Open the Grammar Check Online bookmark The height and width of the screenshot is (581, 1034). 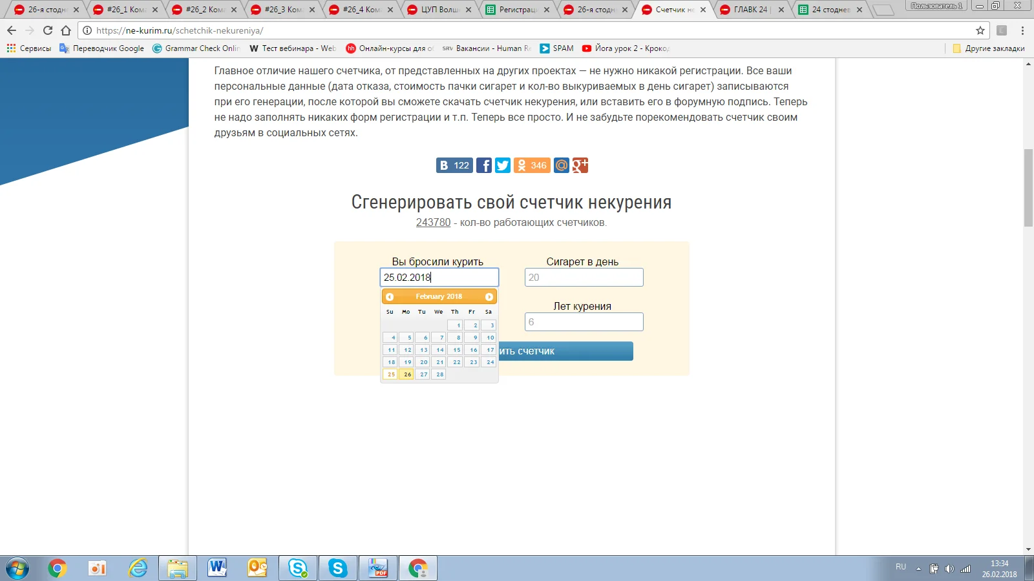pyautogui.click(x=196, y=48)
